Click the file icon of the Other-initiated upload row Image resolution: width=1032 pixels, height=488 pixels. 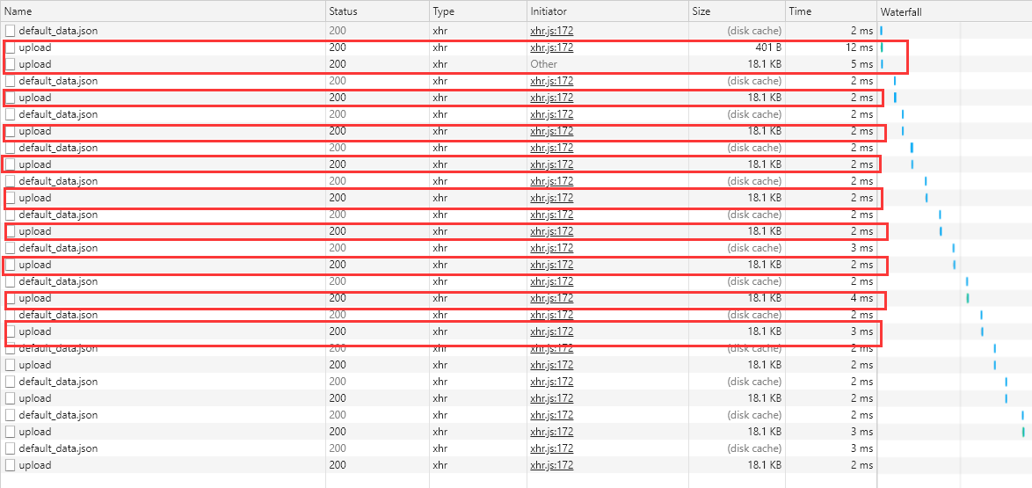10,64
